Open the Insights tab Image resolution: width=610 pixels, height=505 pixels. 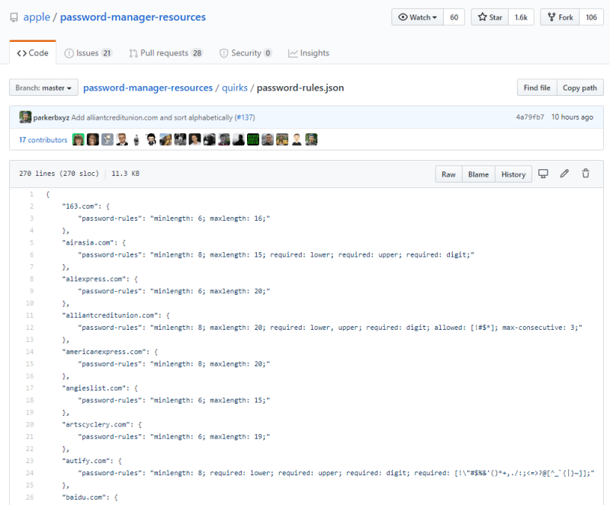309,53
